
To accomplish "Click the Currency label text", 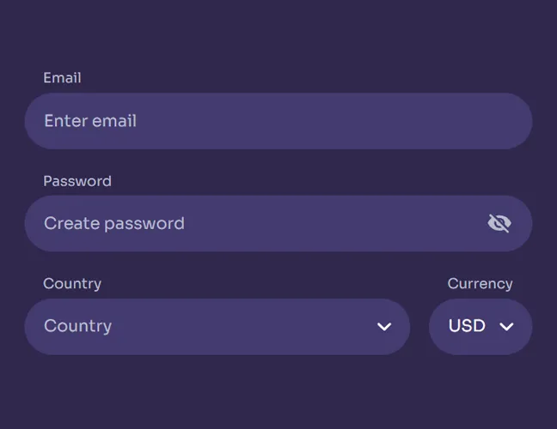I will (480, 283).
